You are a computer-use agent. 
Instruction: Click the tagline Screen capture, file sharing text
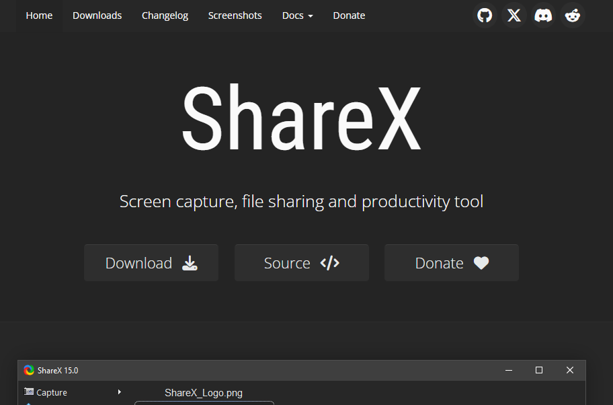tap(301, 202)
